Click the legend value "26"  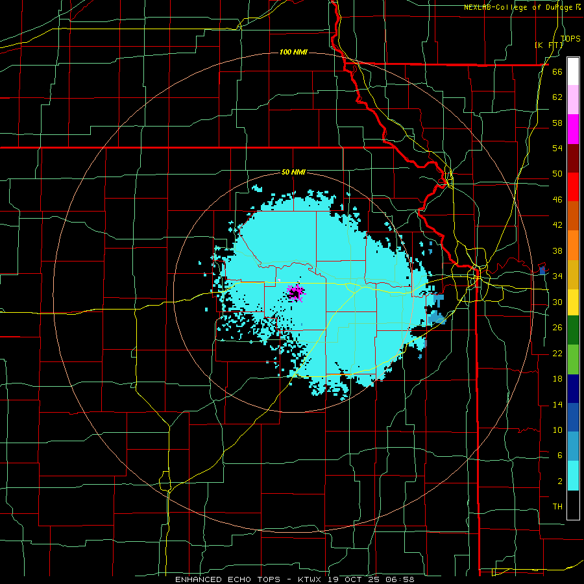point(557,328)
